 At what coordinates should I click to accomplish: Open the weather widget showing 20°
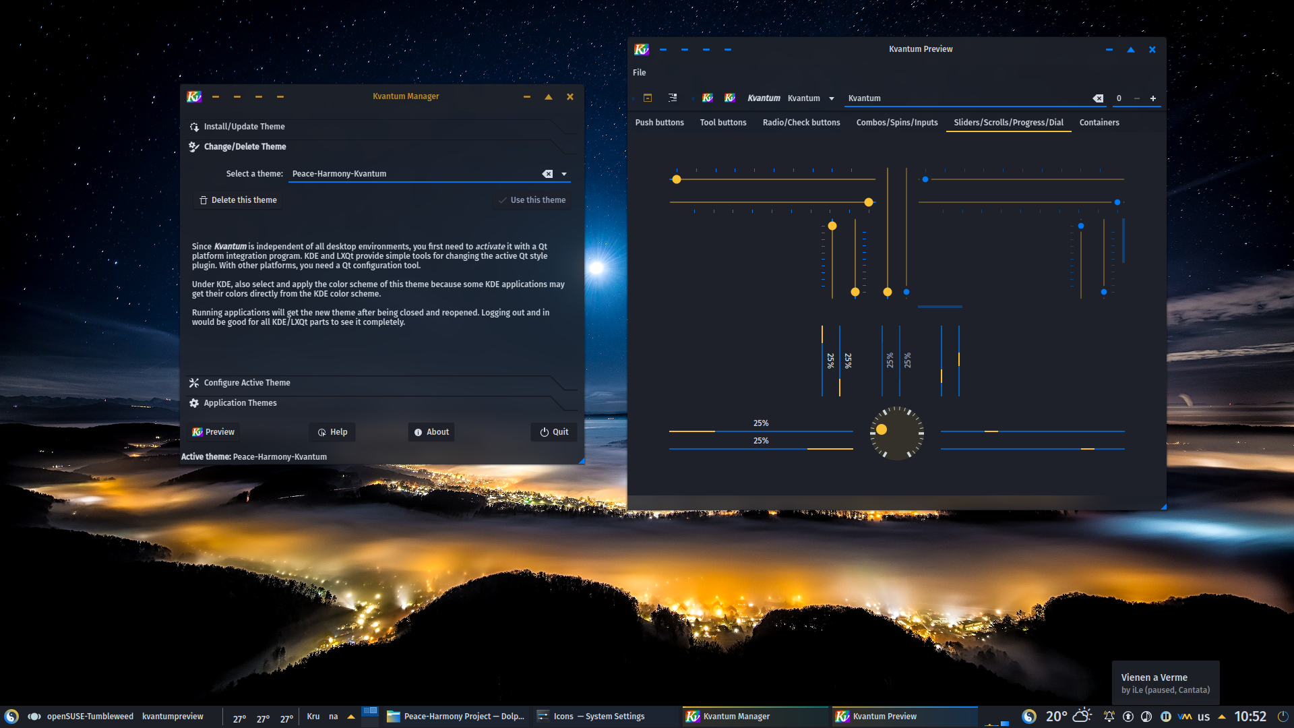1068,716
